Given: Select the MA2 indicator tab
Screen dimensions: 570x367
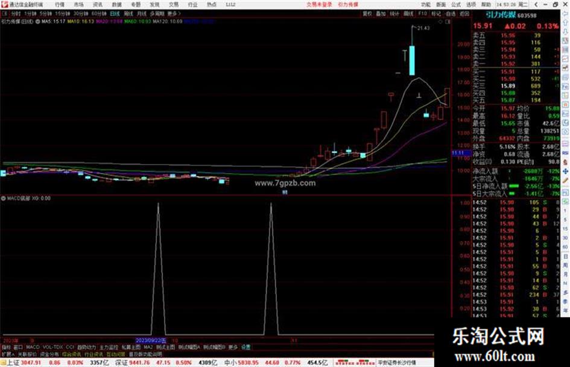Looking at the screenshot, I should click(x=148, y=347).
